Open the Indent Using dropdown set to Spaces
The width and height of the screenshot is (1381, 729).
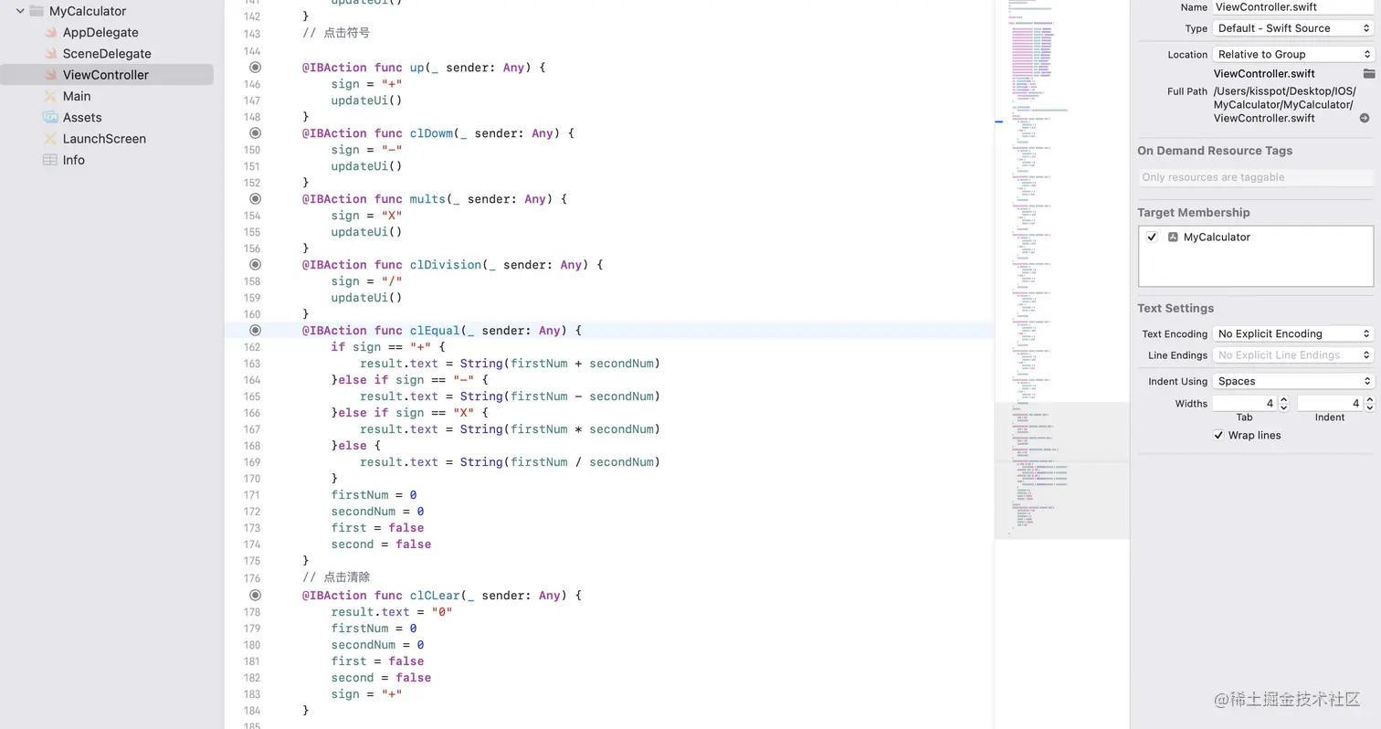click(1293, 382)
